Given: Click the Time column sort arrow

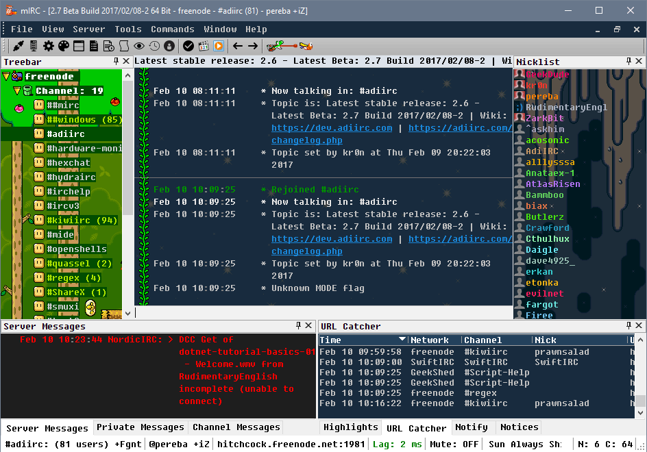Looking at the screenshot, I should coord(402,339).
